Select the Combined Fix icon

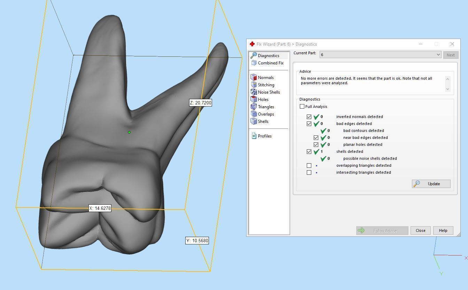click(x=254, y=63)
